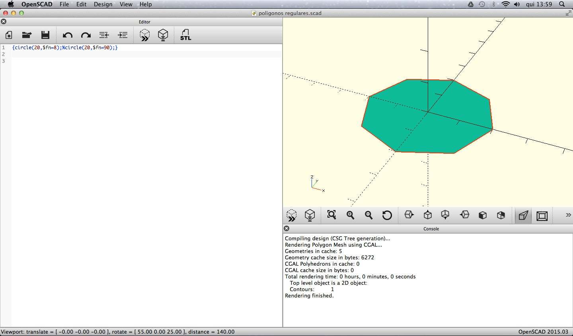Switch to the Right view
573x336 pixels.
pyautogui.click(x=409, y=215)
